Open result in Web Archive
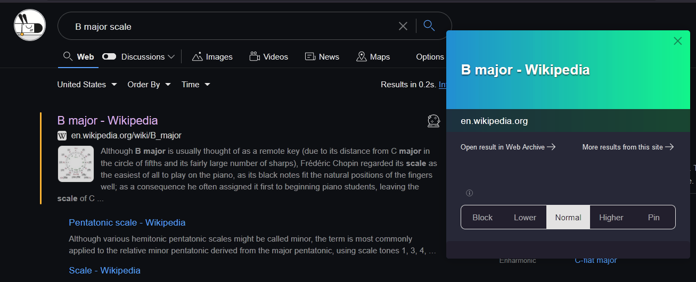 507,147
